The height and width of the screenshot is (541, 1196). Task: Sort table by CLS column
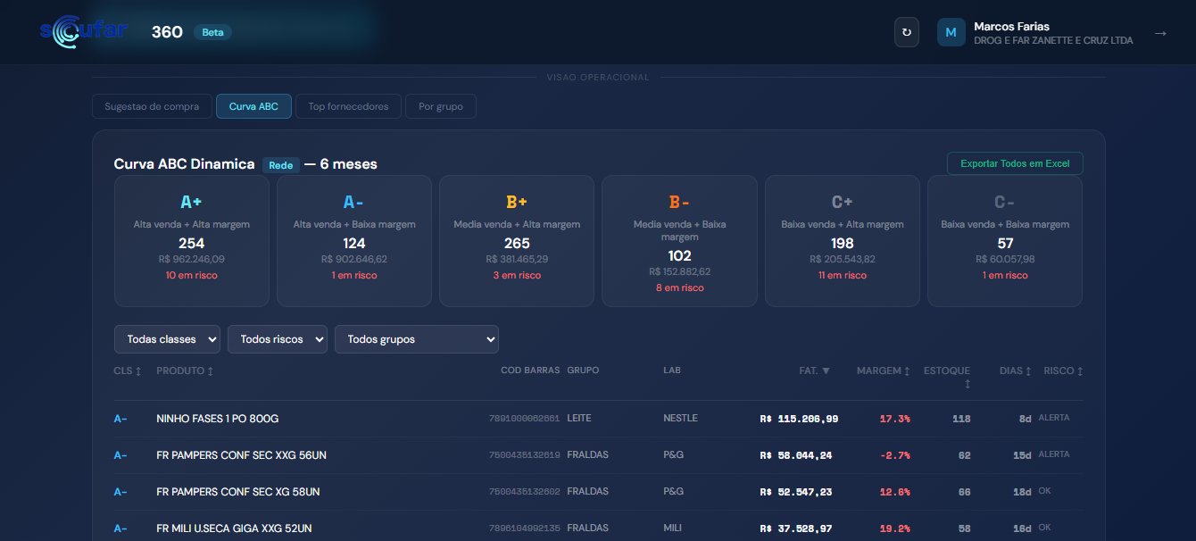[128, 370]
